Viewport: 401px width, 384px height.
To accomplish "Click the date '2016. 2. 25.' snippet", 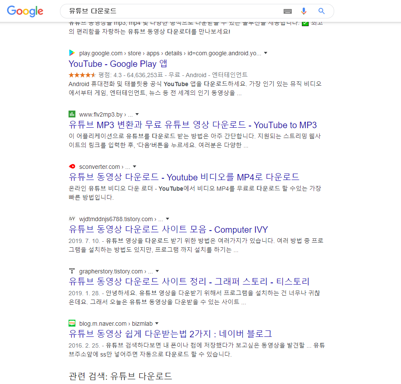I will 84,345.
